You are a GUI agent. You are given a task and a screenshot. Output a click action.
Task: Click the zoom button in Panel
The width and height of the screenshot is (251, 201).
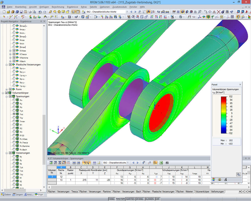tap(238, 174)
